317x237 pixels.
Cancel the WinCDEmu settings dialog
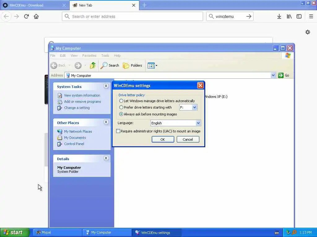point(188,139)
